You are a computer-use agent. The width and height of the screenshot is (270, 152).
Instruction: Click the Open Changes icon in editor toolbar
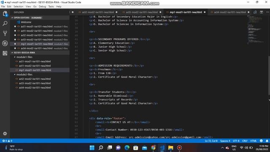[255, 12]
